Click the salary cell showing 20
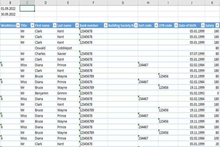This screenshot has width=220, height=147. tap(212, 144)
